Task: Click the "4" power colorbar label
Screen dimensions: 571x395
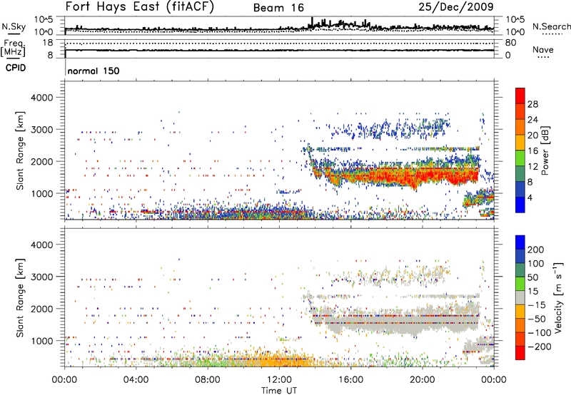Action: click(530, 197)
